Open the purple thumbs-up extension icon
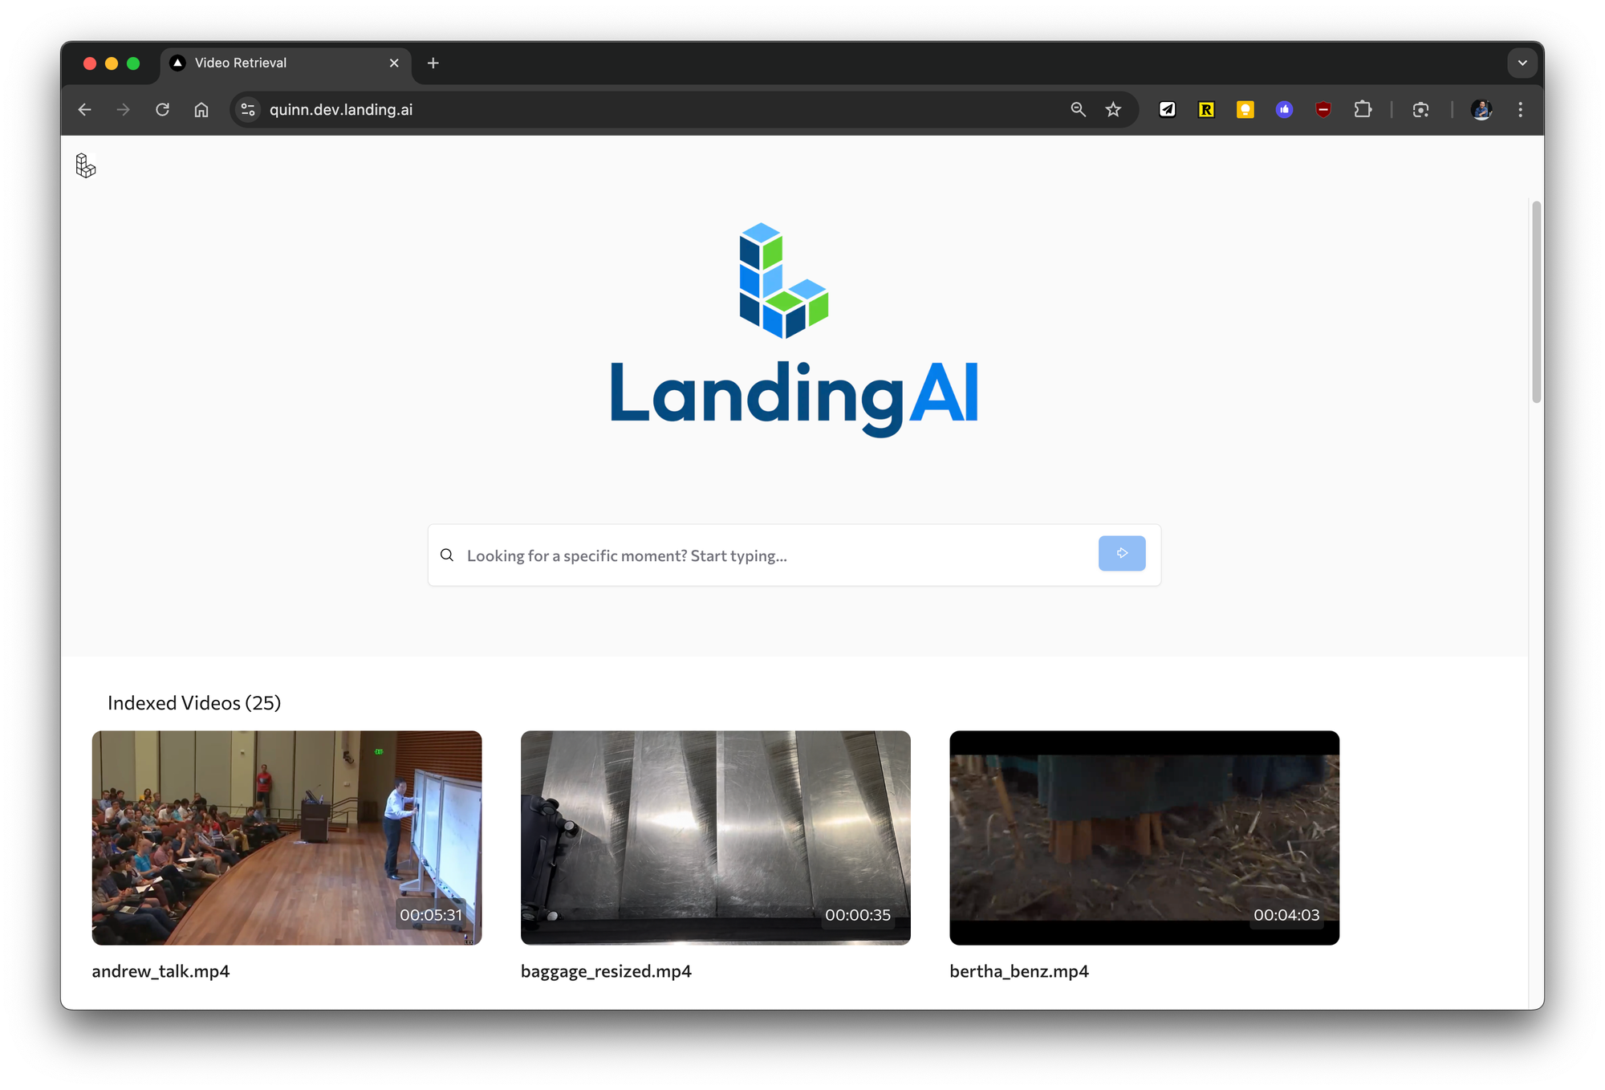Viewport: 1605px width, 1090px height. click(1285, 110)
